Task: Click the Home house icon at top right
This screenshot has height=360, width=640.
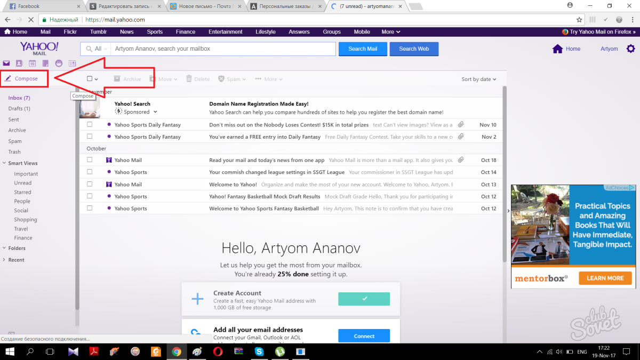Action: (557, 49)
